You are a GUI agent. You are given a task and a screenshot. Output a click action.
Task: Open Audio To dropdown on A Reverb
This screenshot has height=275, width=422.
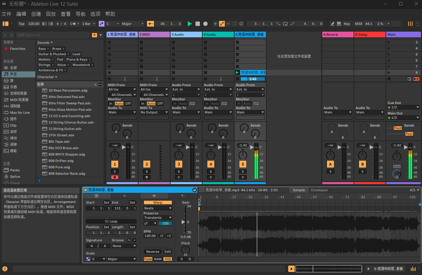pos(338,112)
